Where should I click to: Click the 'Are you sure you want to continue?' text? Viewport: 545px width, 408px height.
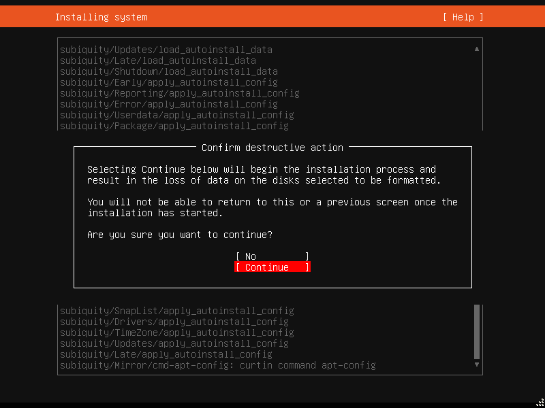[180, 235]
